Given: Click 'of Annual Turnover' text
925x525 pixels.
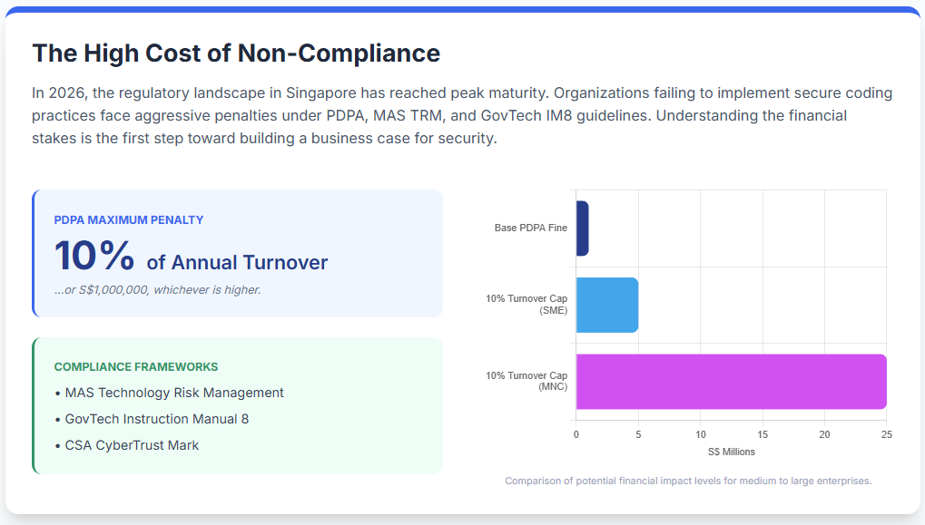Looking at the screenshot, I should [x=237, y=262].
